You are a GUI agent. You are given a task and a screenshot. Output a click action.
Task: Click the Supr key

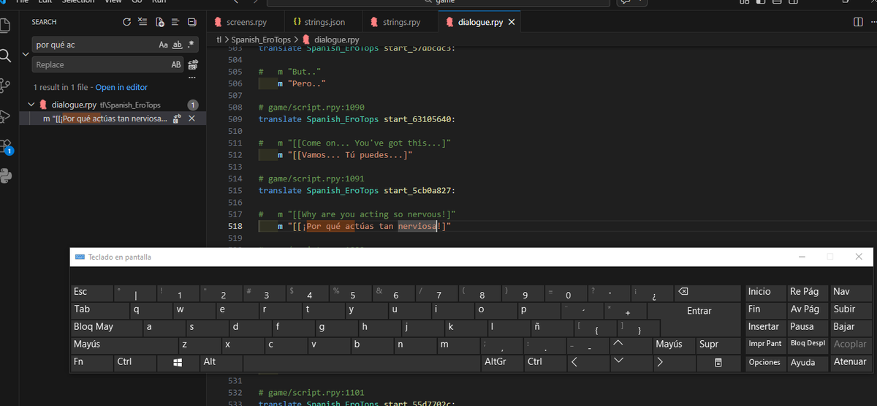(x=718, y=344)
